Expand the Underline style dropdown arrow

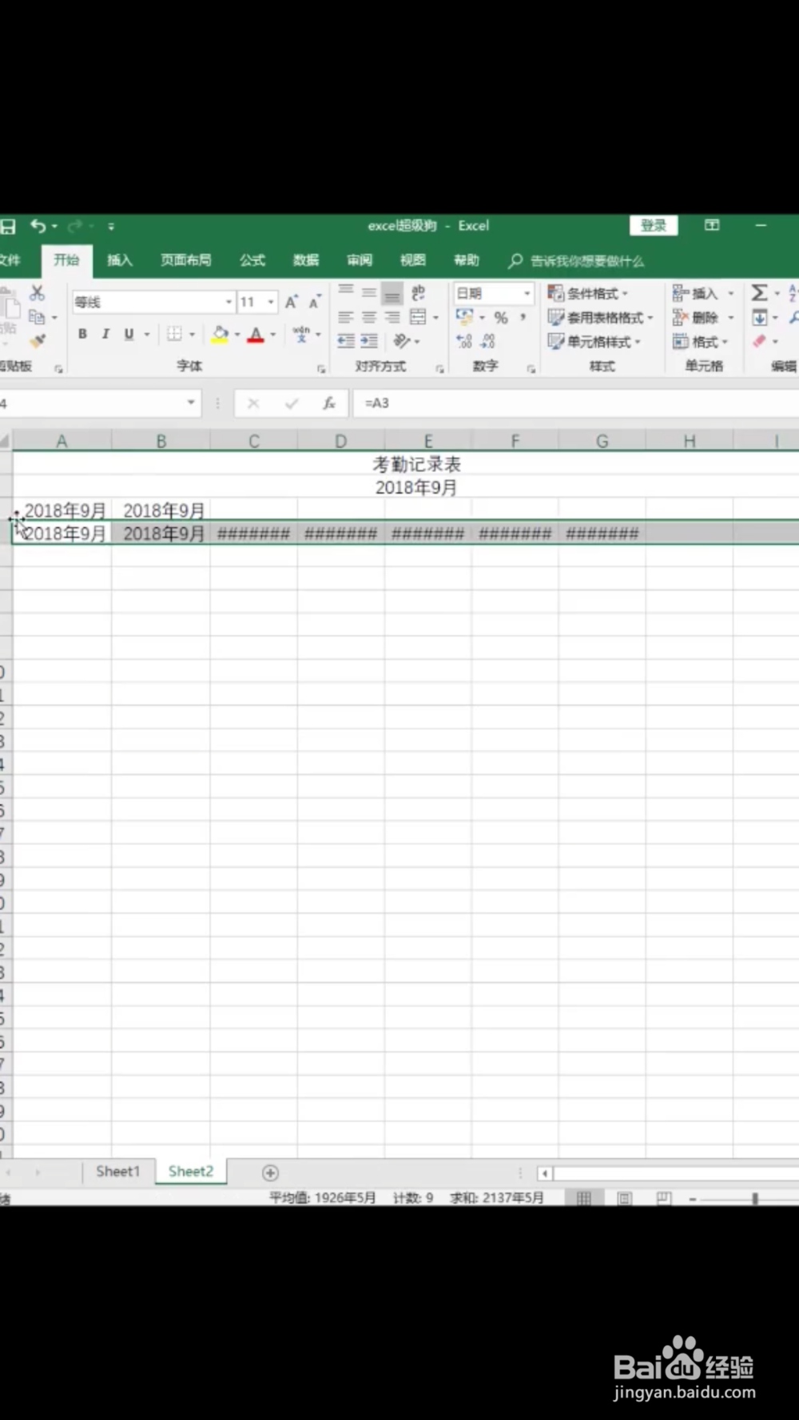[x=147, y=335]
